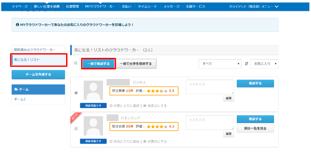Click the memo field for the Business worker

click(x=210, y=87)
